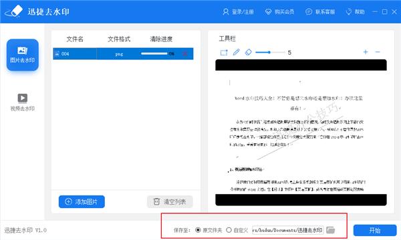
Task: Click the 添加图片 button
Action: click(82, 202)
